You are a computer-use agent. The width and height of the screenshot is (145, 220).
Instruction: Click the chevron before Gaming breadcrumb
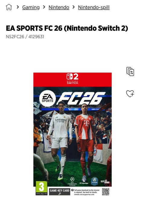tap(18, 7)
